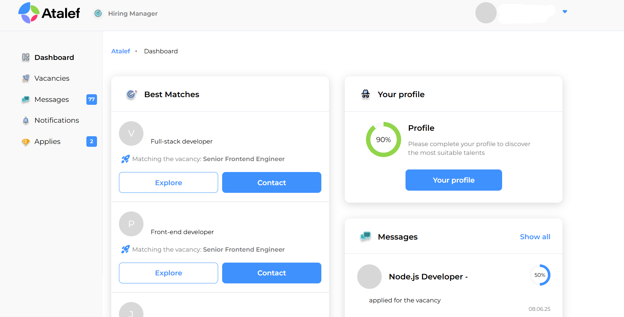This screenshot has height=317, width=624.
Task: Open the Node.js Developer message
Action: click(x=428, y=277)
